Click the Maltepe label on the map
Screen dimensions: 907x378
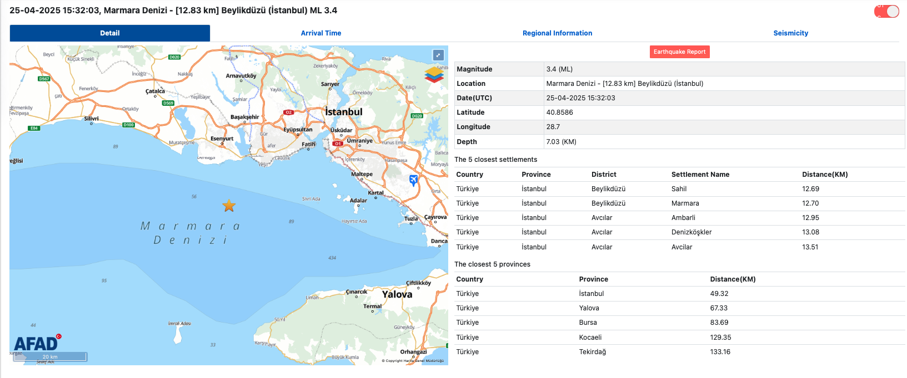(362, 174)
